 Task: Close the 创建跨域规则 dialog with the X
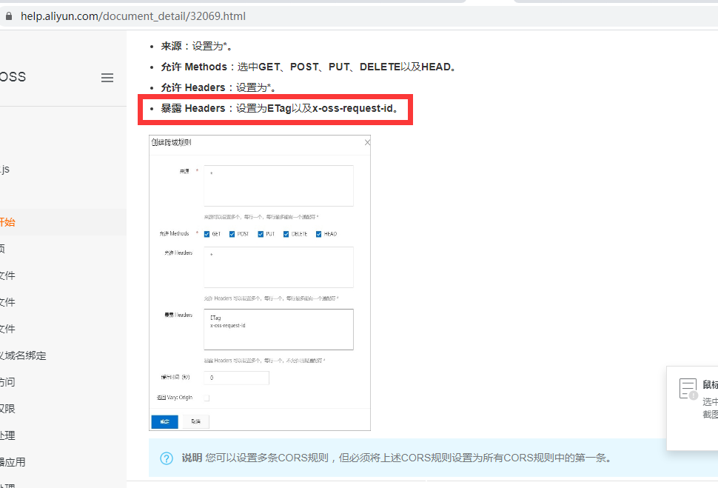click(x=366, y=142)
